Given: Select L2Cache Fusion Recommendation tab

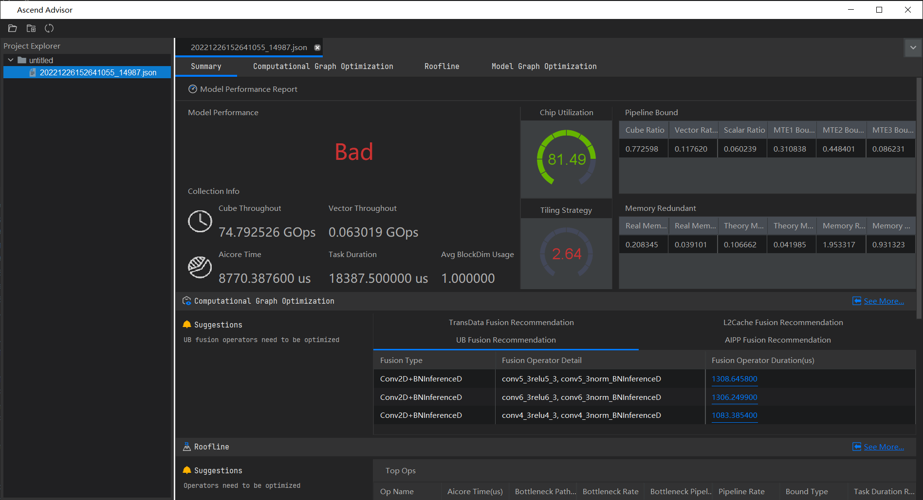Looking at the screenshot, I should point(783,323).
